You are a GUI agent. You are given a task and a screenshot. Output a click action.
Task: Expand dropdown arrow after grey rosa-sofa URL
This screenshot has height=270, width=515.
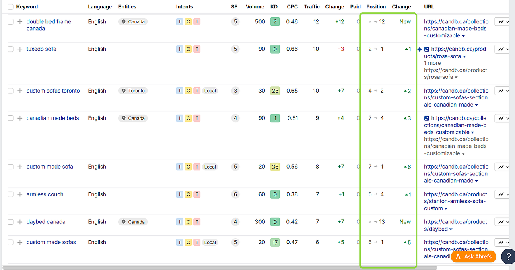[456, 78]
